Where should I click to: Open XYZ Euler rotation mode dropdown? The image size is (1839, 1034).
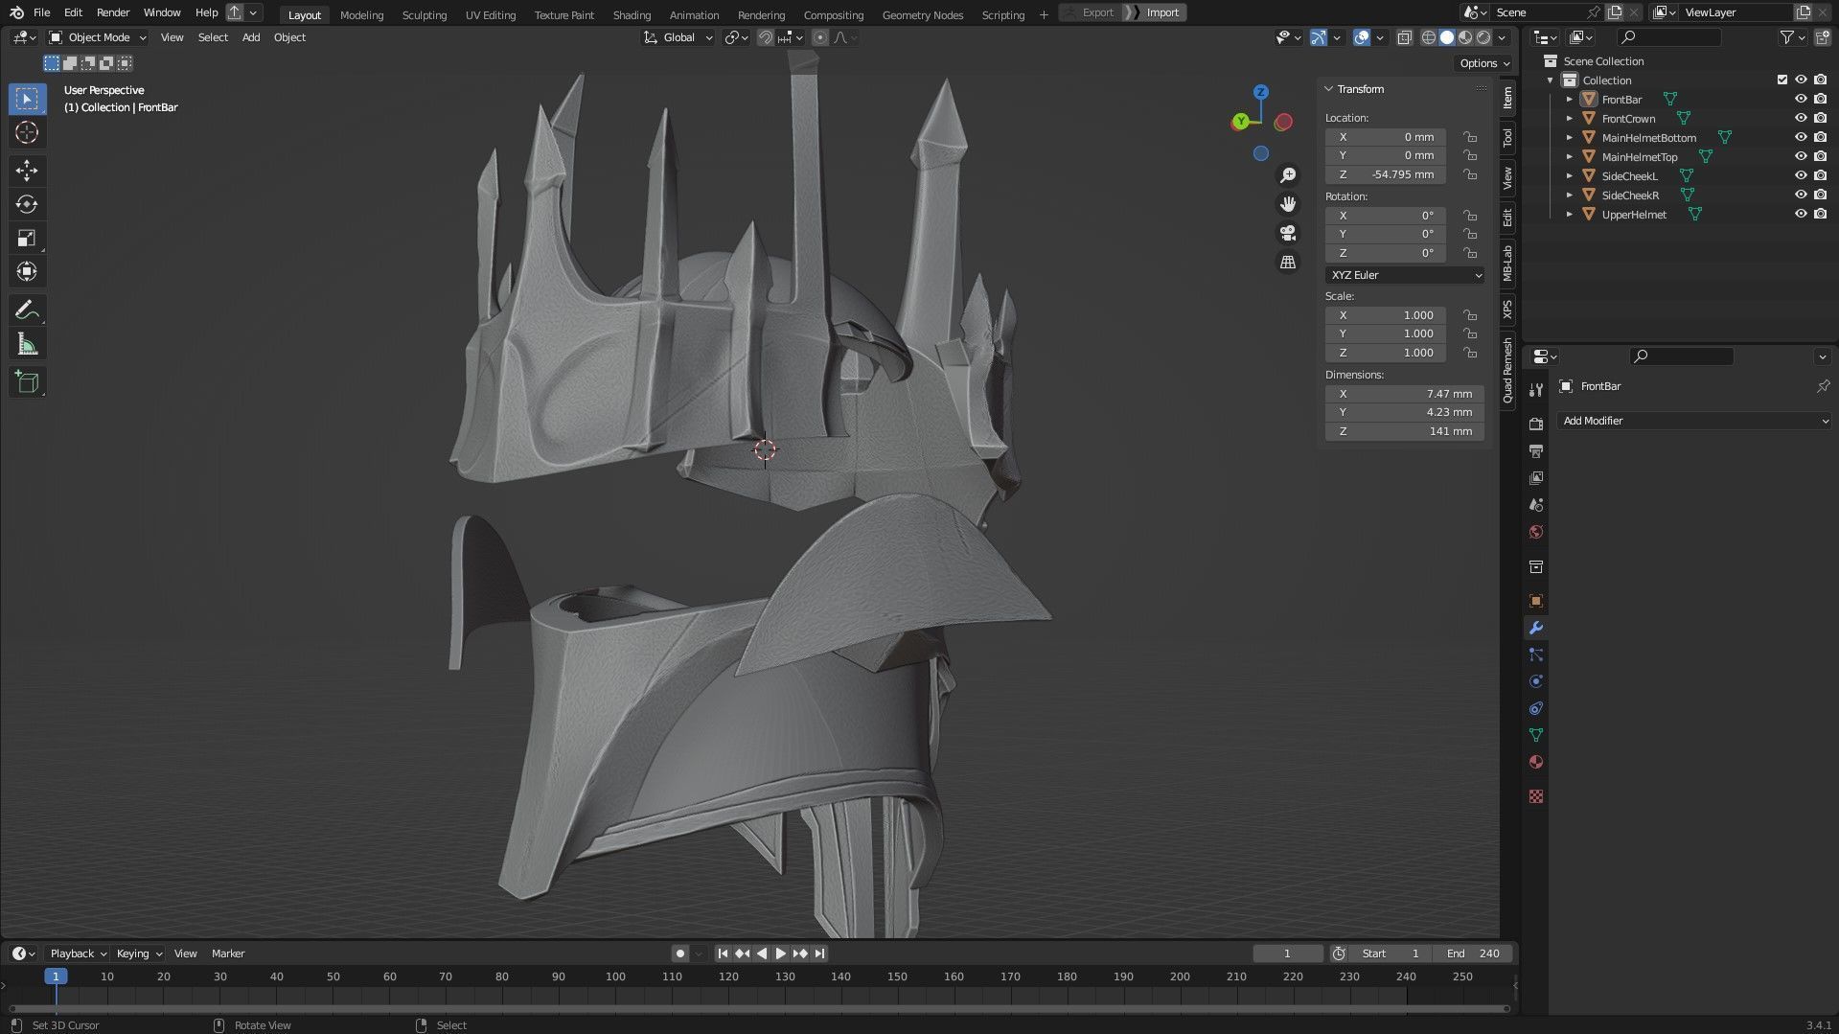pyautogui.click(x=1405, y=275)
